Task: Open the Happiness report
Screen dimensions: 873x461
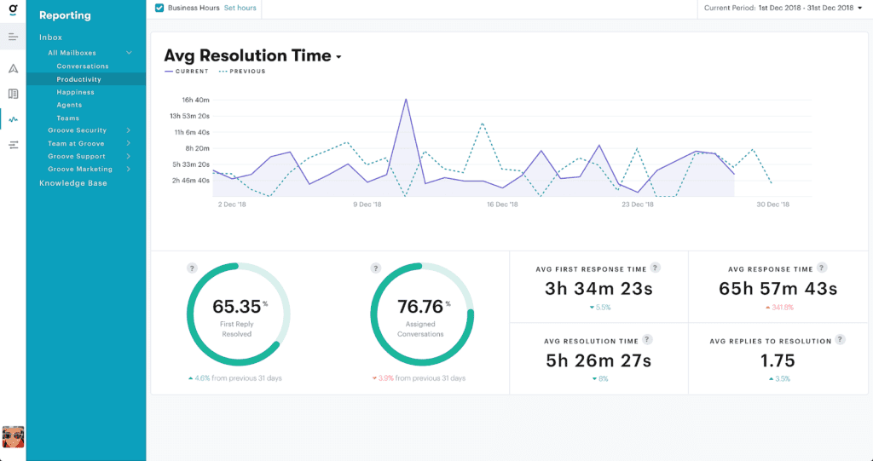Action: (75, 92)
